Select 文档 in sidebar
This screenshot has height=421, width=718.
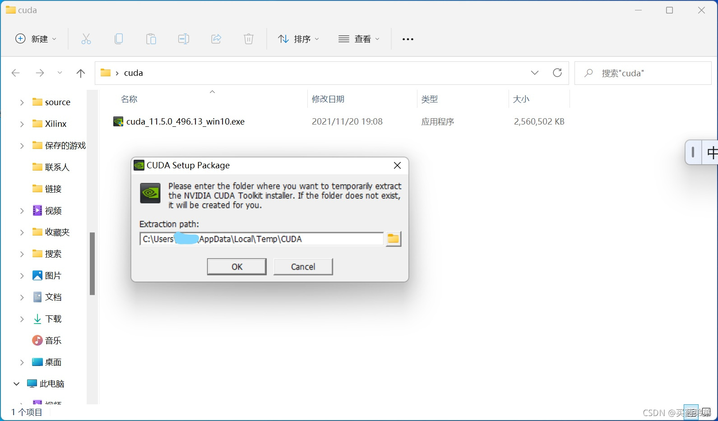point(47,297)
